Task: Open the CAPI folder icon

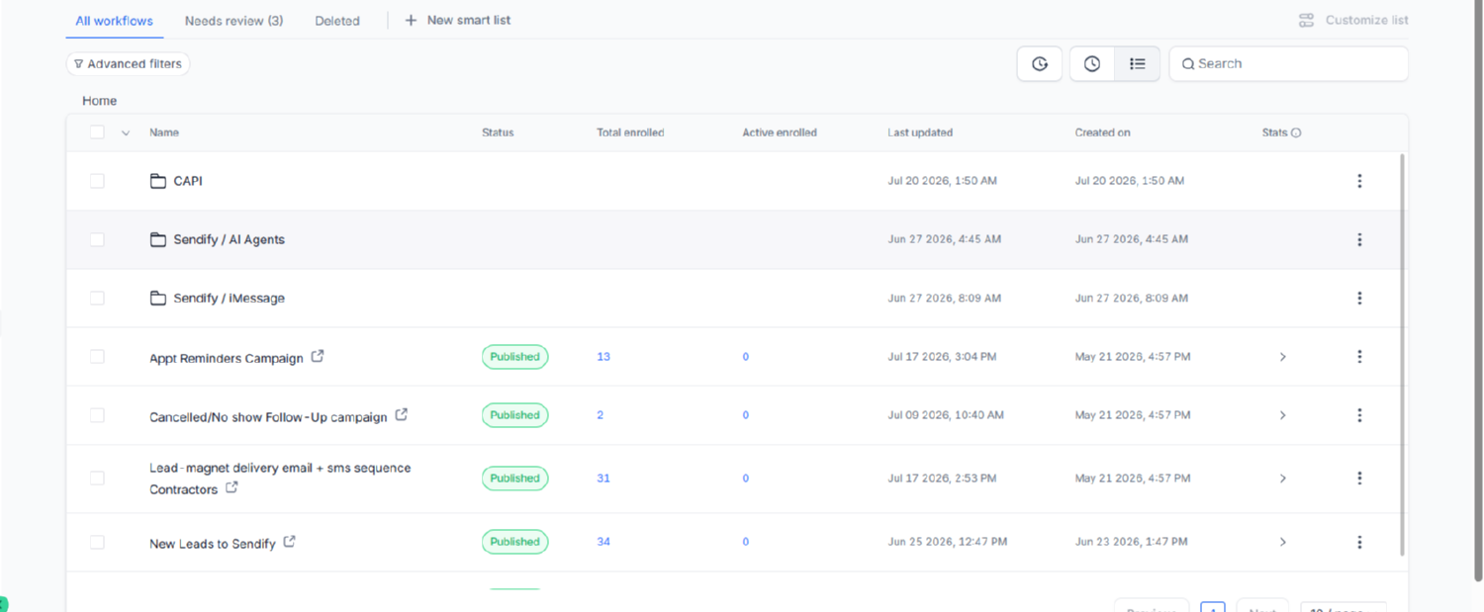Action: click(x=157, y=181)
